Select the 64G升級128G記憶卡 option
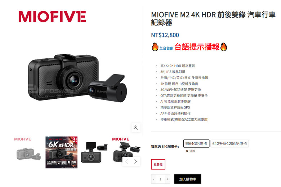Image resolution: width=281 pixels, height=187 pixels. point(229,144)
